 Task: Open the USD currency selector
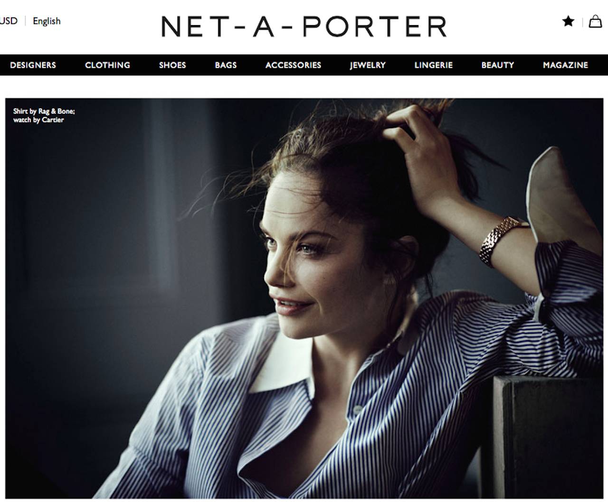tap(9, 21)
